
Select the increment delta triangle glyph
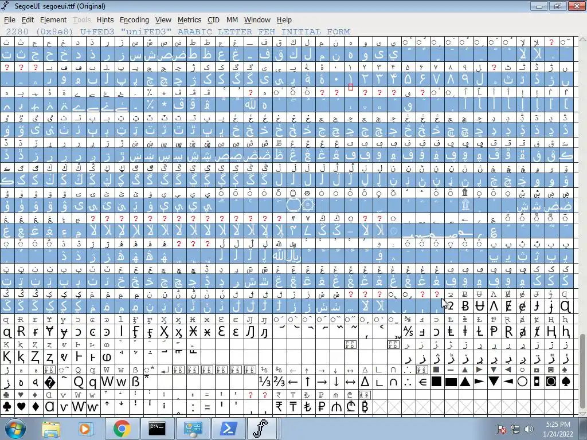coord(365,382)
